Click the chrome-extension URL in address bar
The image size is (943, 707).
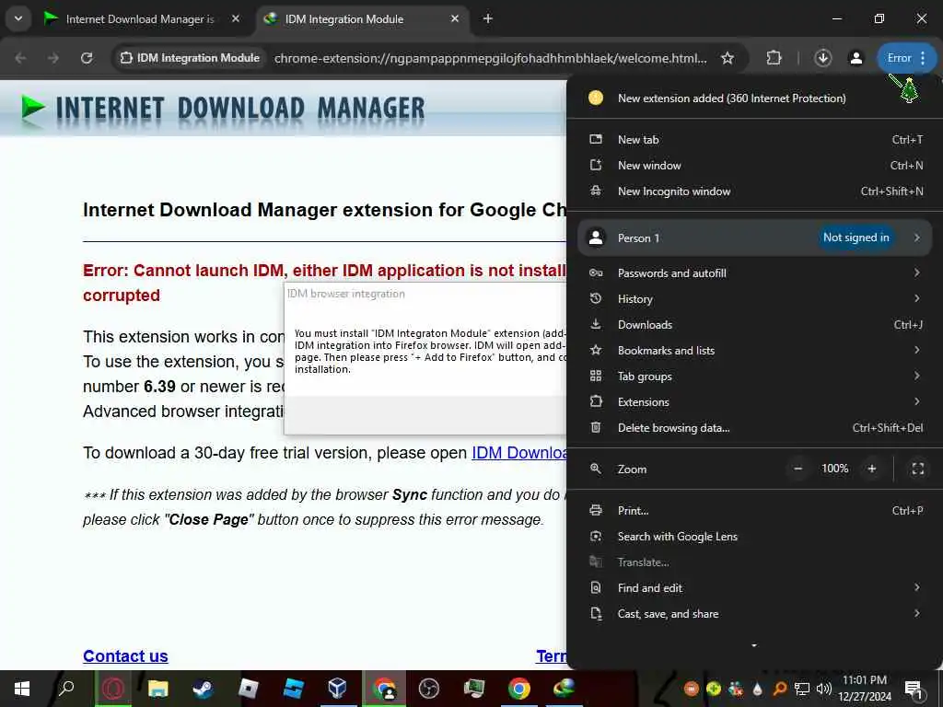coord(490,58)
